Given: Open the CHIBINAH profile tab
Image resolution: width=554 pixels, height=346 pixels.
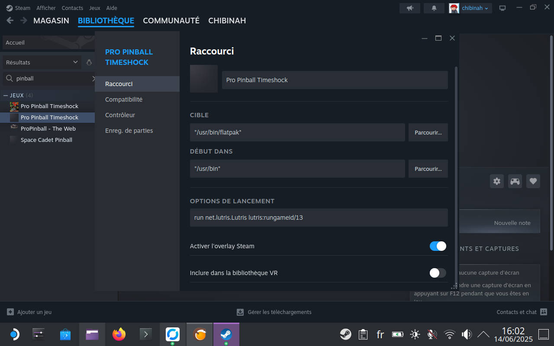Looking at the screenshot, I should coord(227,20).
